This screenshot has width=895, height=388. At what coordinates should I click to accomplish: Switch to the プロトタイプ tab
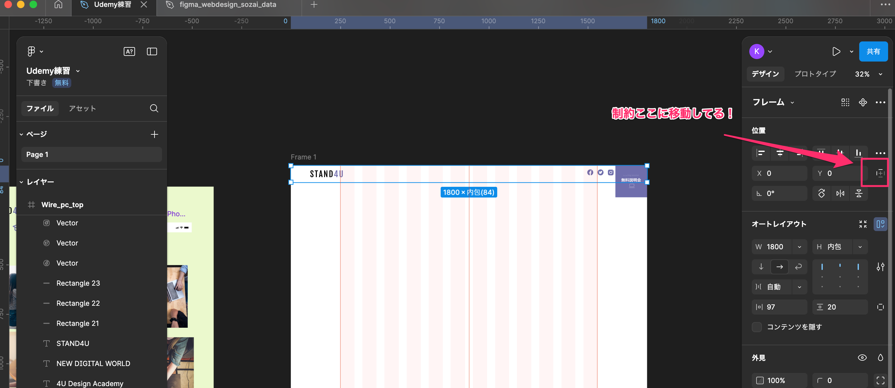[815, 74]
